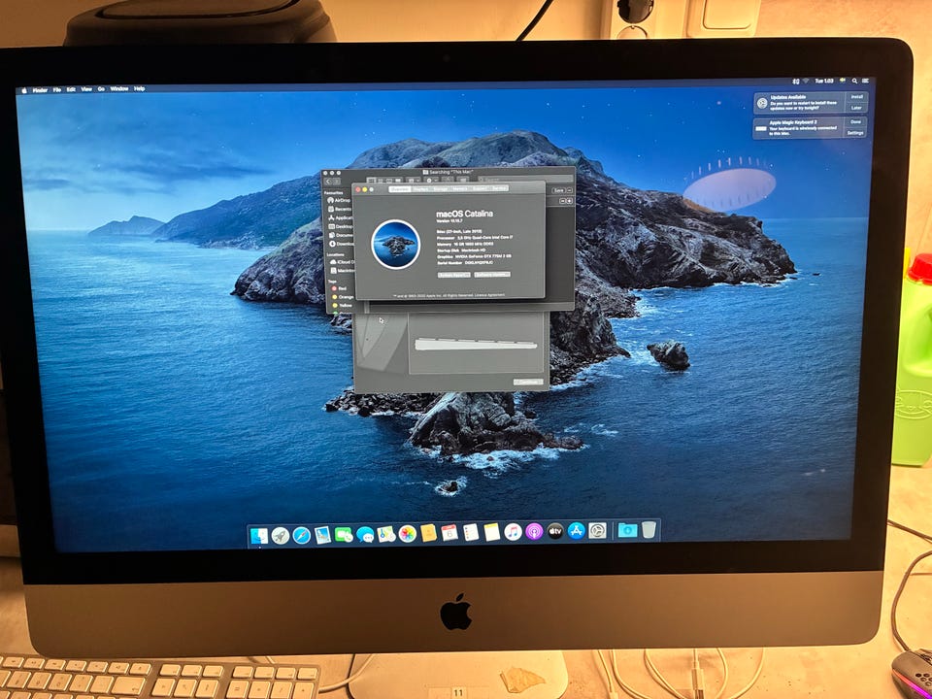Switch to Memory tab in About This Mac
The height and width of the screenshot is (699, 932).
click(x=459, y=189)
